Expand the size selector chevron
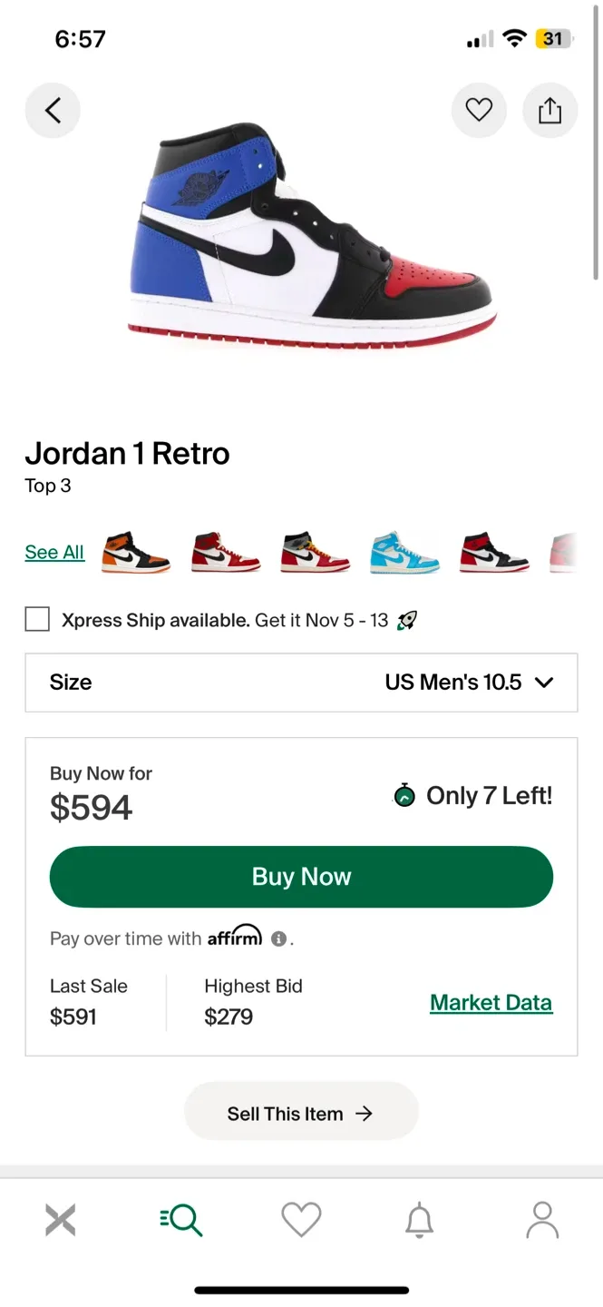 (x=544, y=683)
